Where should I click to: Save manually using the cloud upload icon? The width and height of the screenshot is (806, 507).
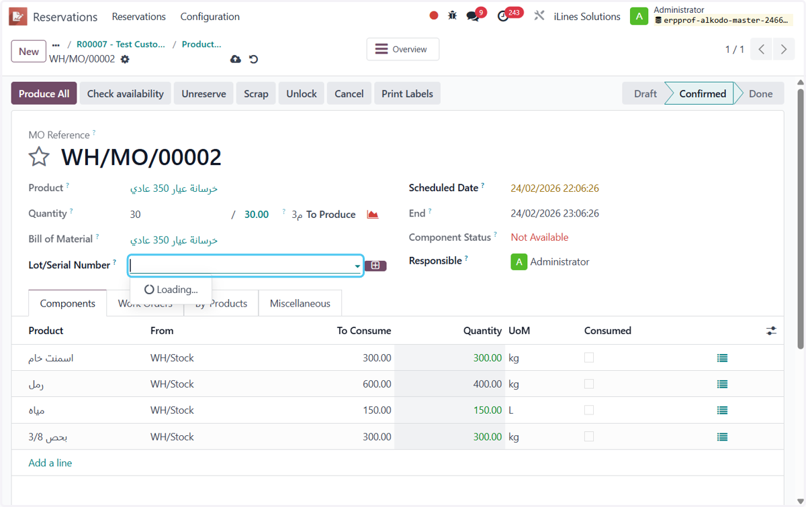click(236, 59)
